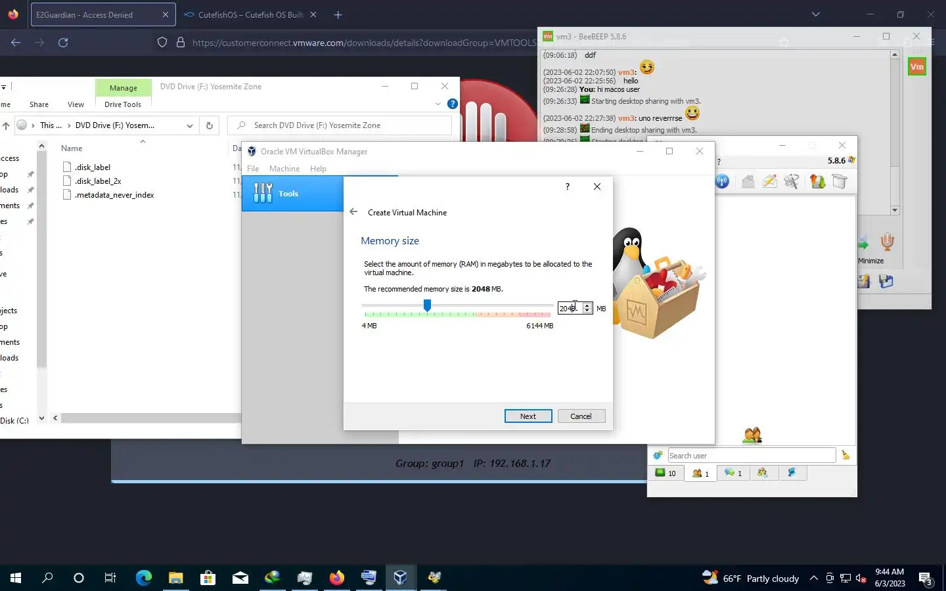This screenshot has height=591, width=946.
Task: Click the memory size MB input field
Action: click(570, 308)
